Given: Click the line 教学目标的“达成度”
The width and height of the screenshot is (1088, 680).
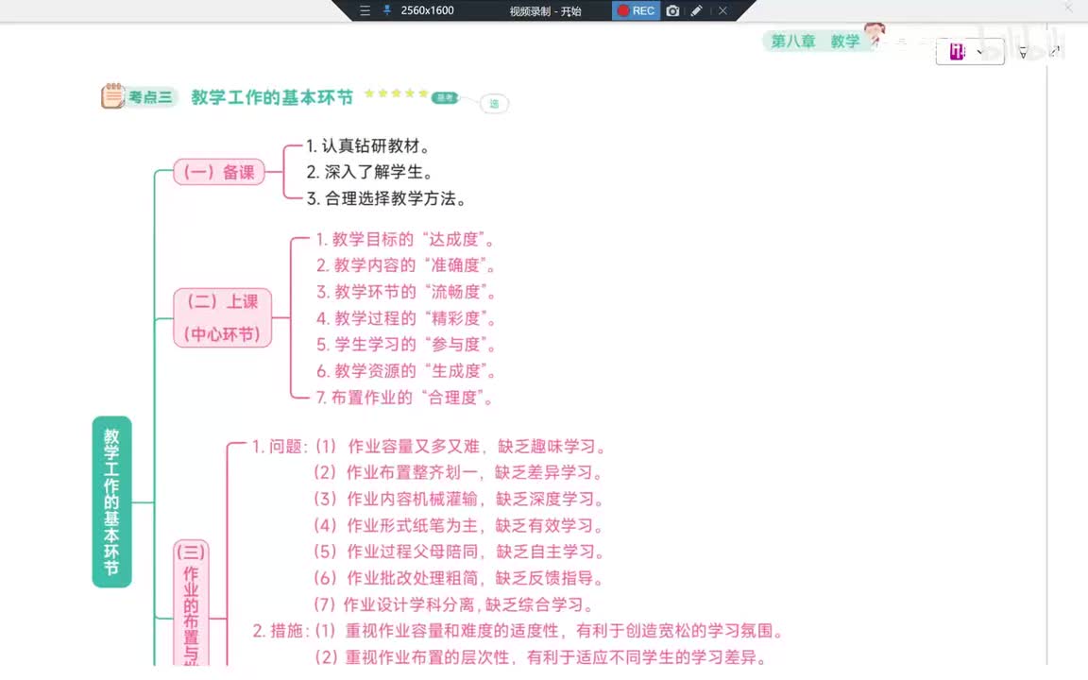Looking at the screenshot, I should 406,239.
